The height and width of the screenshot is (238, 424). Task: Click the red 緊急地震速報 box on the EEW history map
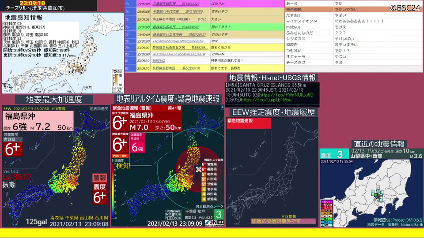coord(249,123)
